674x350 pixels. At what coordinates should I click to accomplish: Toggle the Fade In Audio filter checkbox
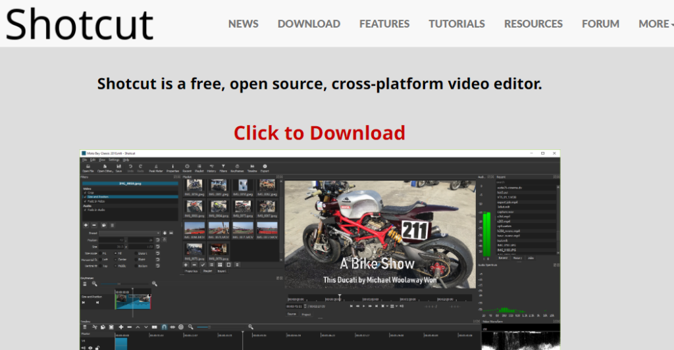pos(85,210)
